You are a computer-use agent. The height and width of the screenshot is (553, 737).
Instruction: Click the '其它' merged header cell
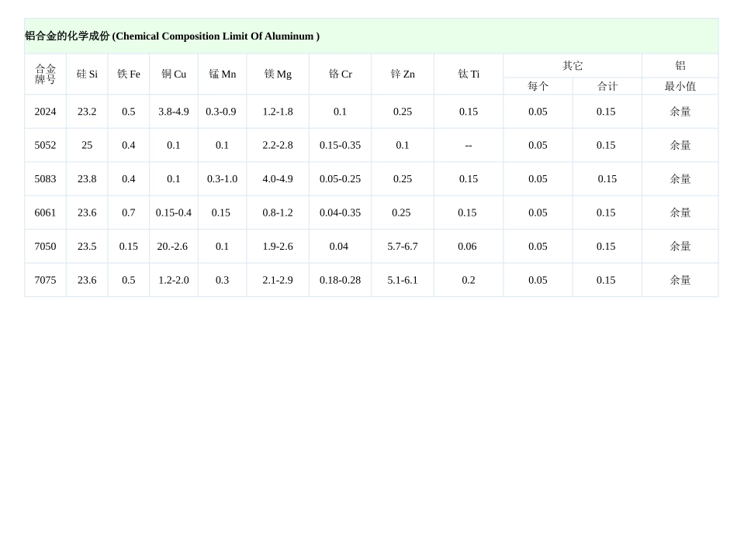coord(573,66)
